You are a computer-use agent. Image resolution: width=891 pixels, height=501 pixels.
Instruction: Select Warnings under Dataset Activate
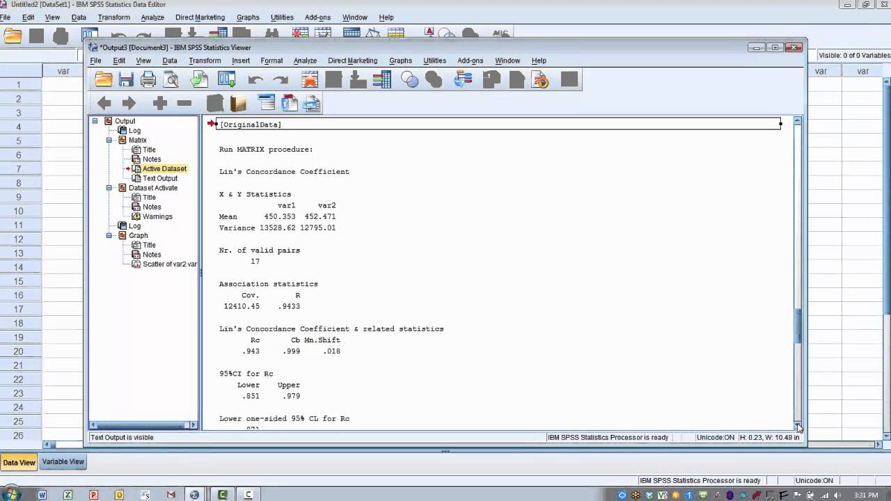tap(157, 216)
